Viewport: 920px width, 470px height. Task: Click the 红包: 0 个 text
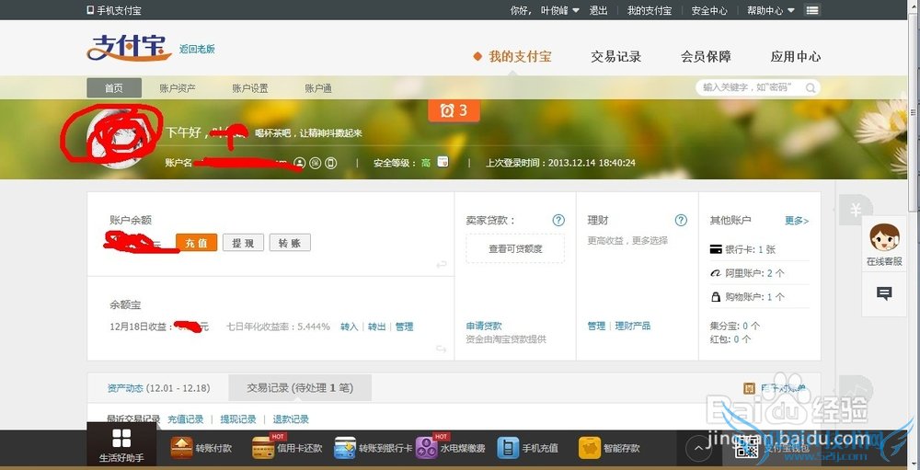[x=730, y=339]
